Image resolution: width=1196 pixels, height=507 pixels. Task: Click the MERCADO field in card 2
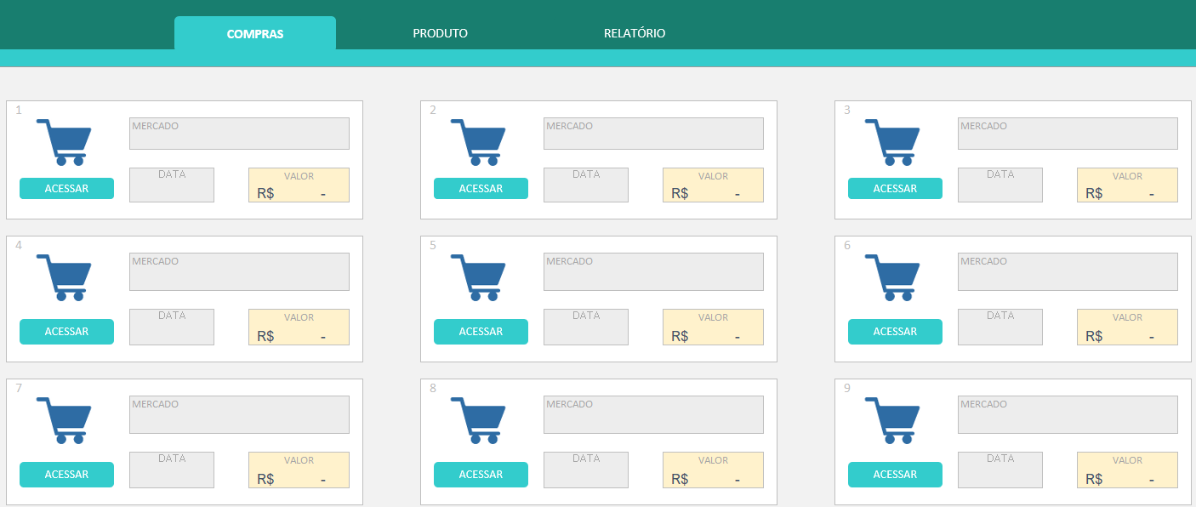click(x=653, y=134)
